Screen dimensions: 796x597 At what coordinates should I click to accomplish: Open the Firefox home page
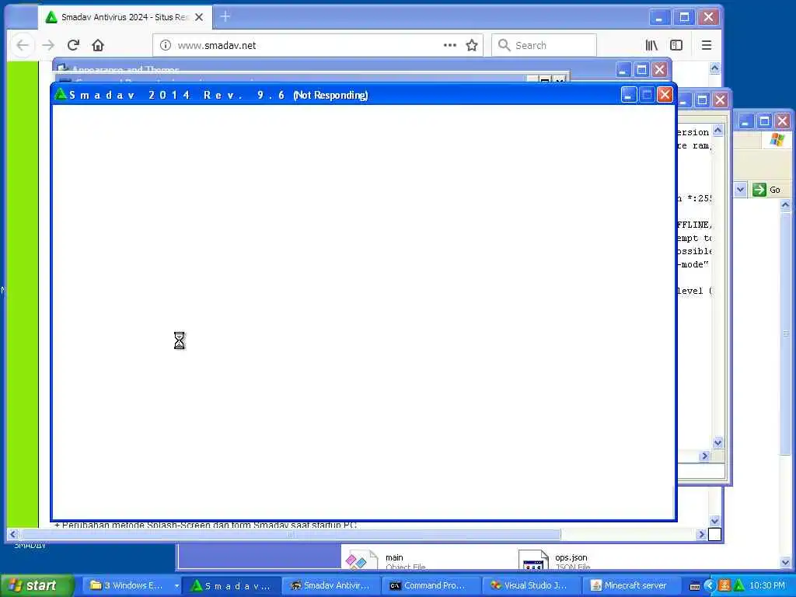[98, 45]
